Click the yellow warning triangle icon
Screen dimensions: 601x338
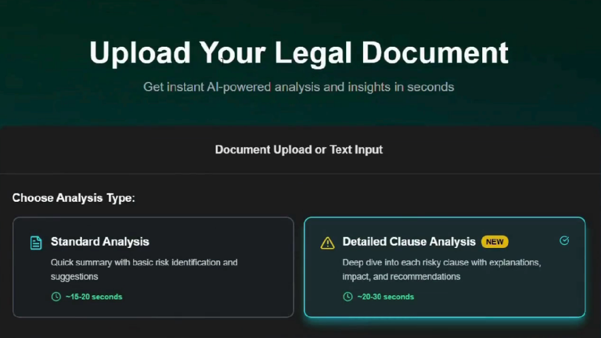pos(327,243)
